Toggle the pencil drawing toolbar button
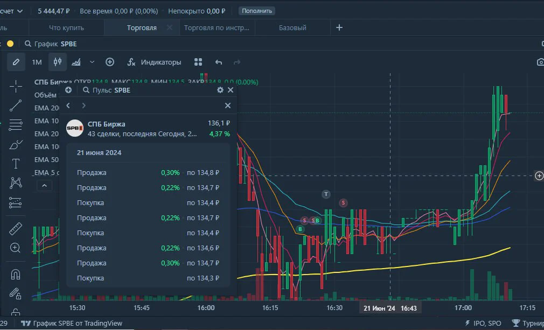Screen dimensions: 544x330 tap(16, 62)
